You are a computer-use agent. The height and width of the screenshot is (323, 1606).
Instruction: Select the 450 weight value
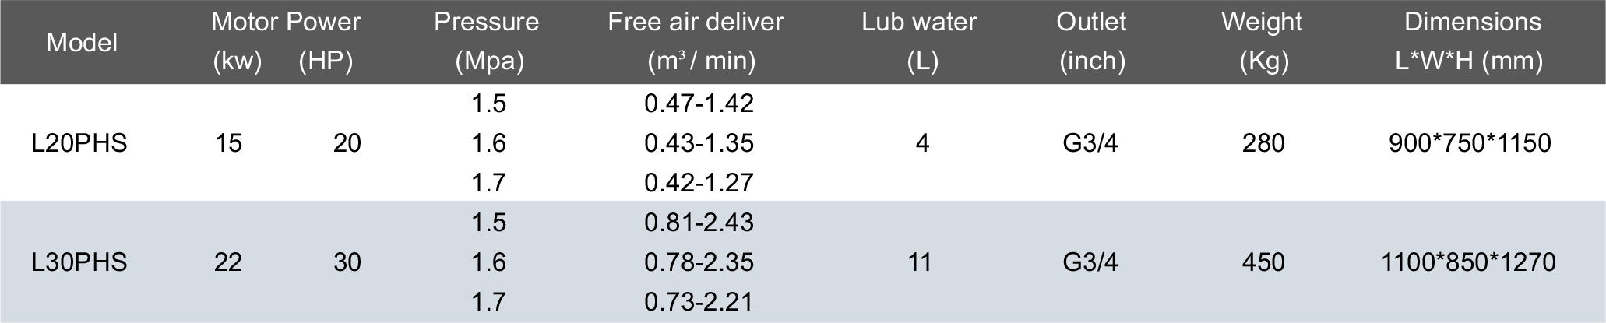1263,262
